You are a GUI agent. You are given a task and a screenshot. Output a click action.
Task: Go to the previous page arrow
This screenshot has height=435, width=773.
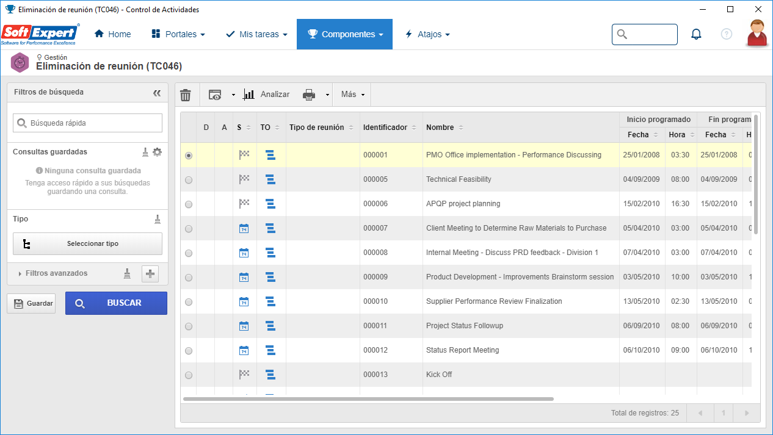(700, 413)
